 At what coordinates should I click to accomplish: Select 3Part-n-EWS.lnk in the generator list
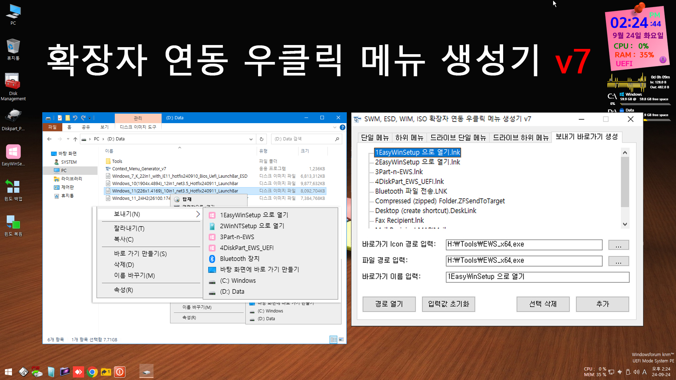coord(399,172)
